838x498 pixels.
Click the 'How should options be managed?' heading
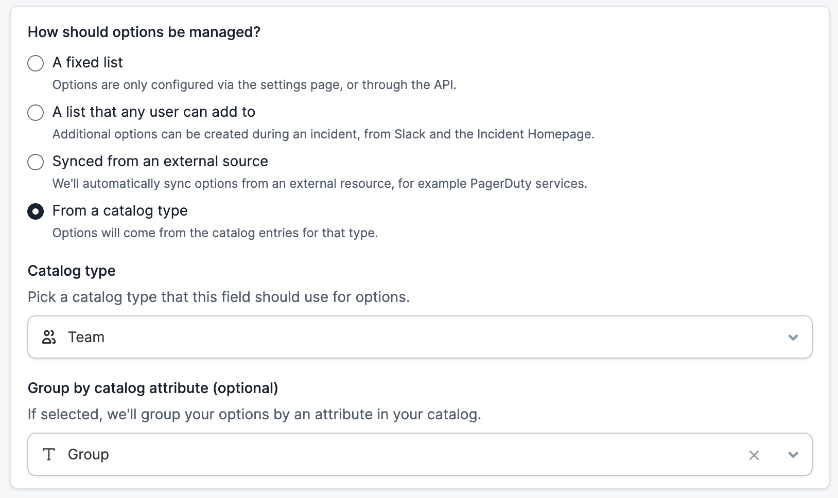click(x=144, y=32)
